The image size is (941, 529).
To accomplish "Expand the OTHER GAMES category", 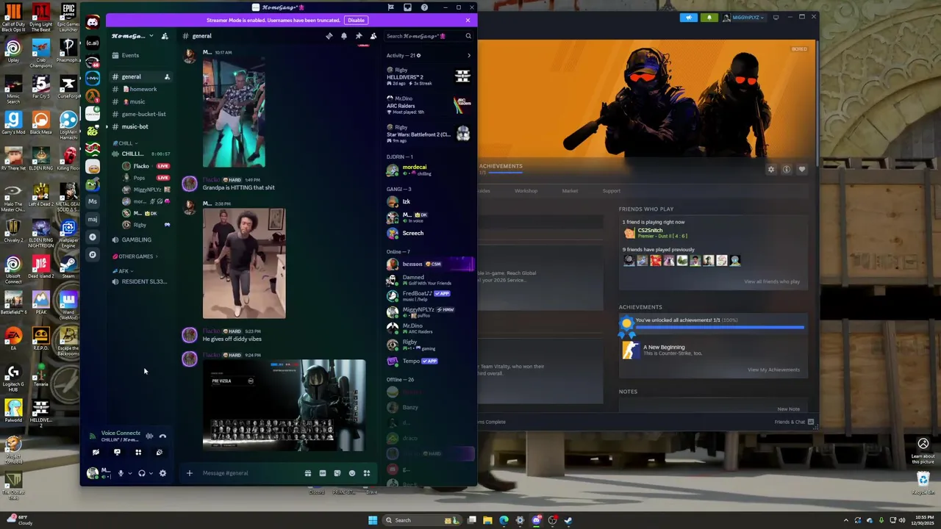I will pyautogui.click(x=135, y=256).
